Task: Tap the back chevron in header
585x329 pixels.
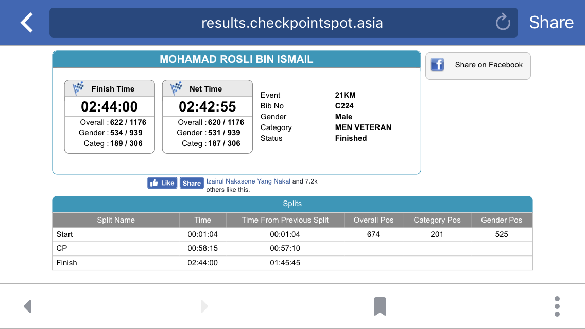Action: 26,23
